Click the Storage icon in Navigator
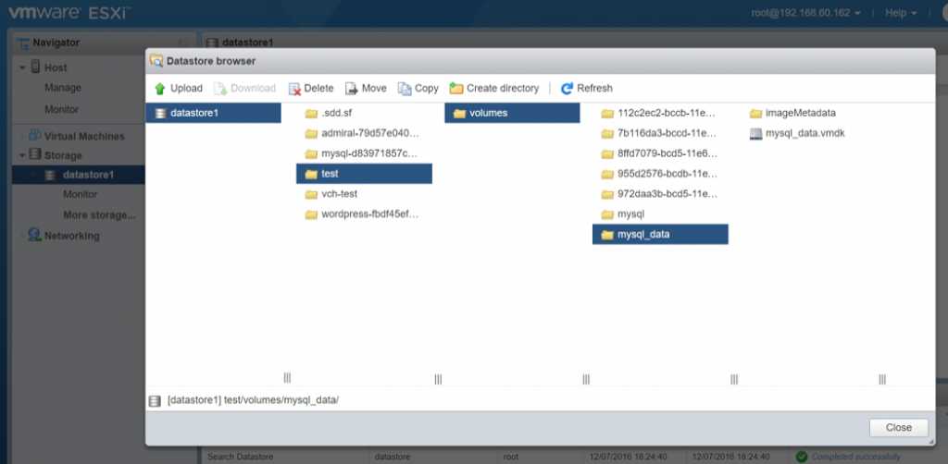Screen dimensions: 948x464 (x=36, y=155)
